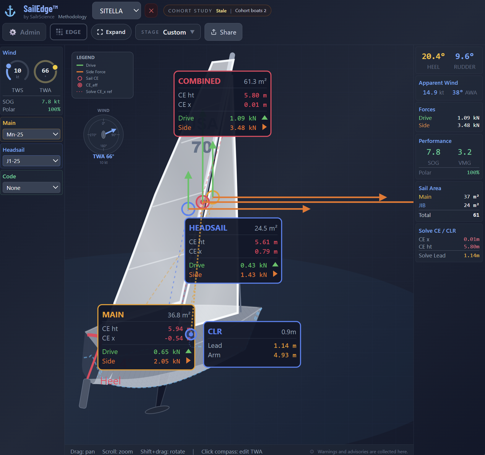Click the Main Side orange right arrow
The image size is (485, 455).
tap(188, 361)
